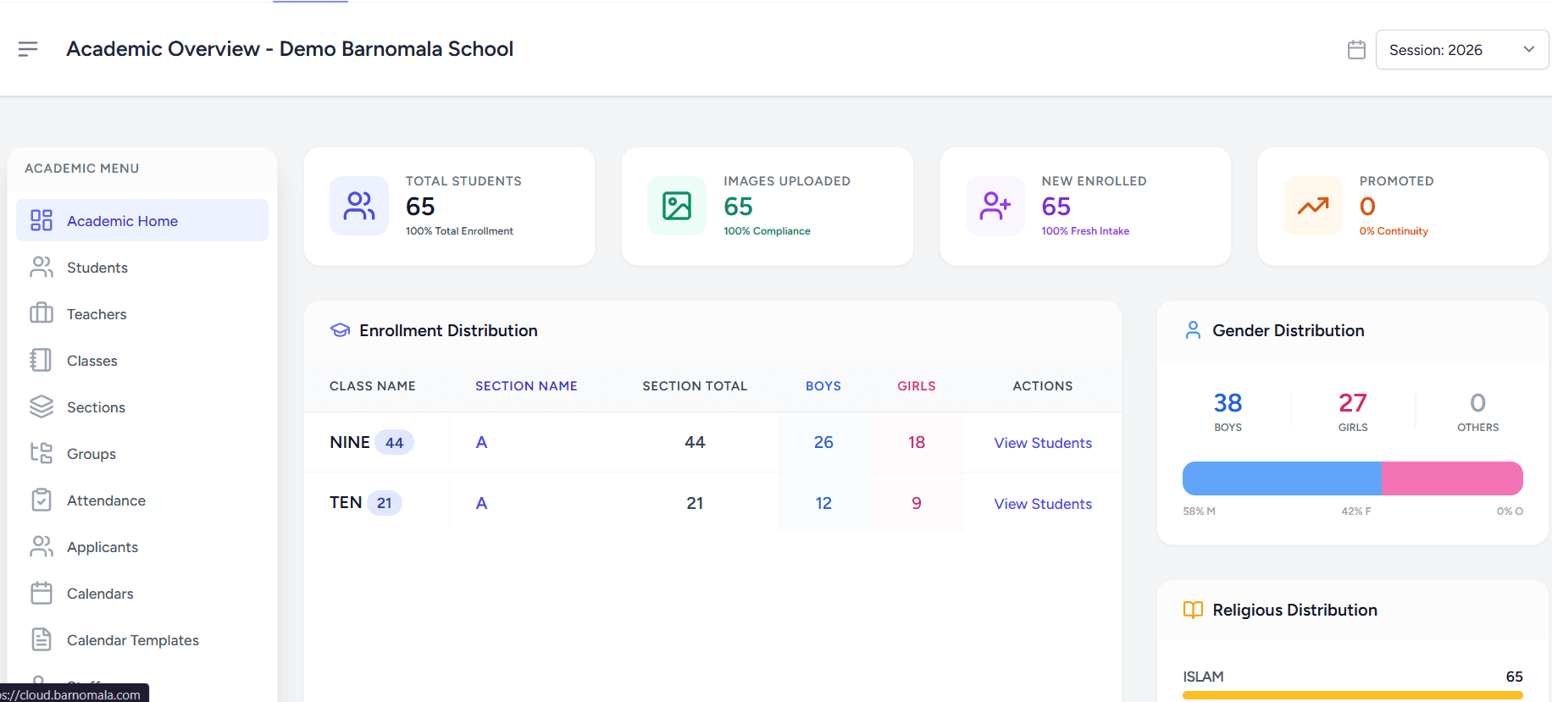Screen dimensions: 1552x702
Task: Click the CLASS NAME column header
Action: coord(373,386)
